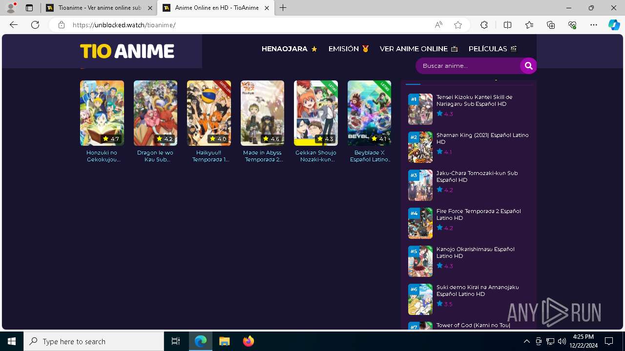
Task: Open Tensei Kizoku Kantei Skill ranking link
Action: click(474, 100)
